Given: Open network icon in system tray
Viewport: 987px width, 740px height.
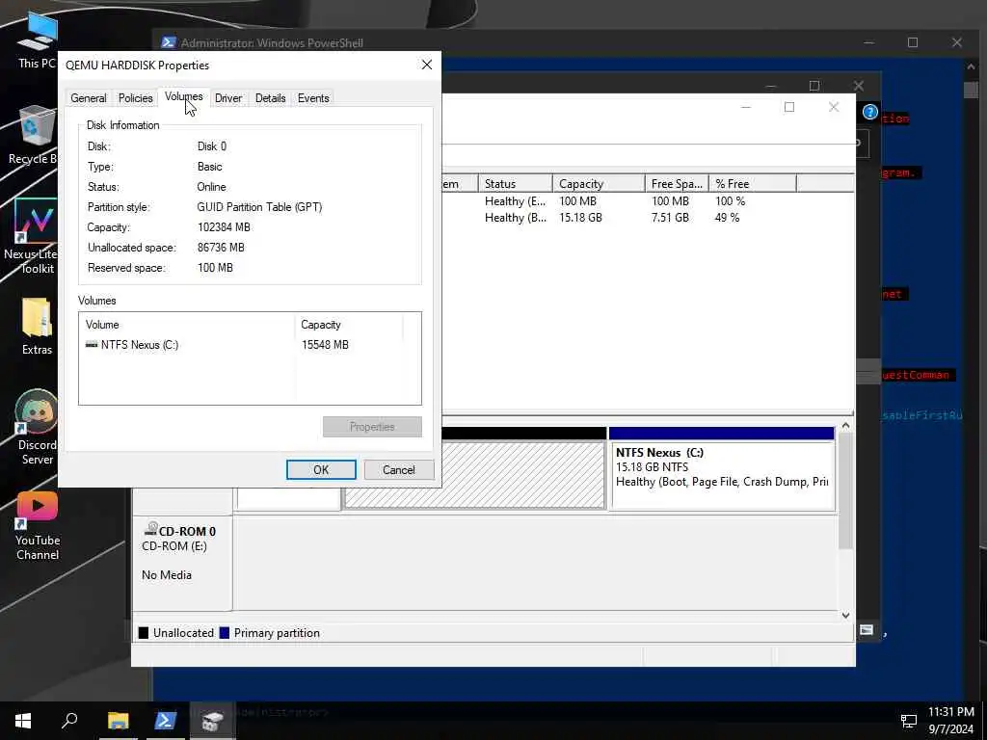Looking at the screenshot, I should pos(908,721).
